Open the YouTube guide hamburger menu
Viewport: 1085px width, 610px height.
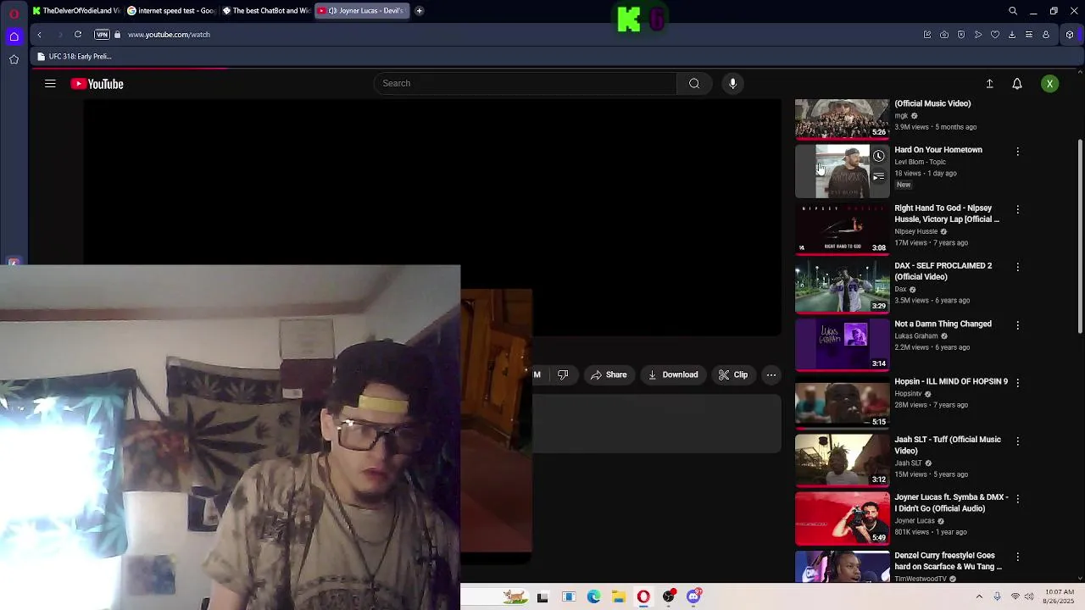pyautogui.click(x=50, y=84)
